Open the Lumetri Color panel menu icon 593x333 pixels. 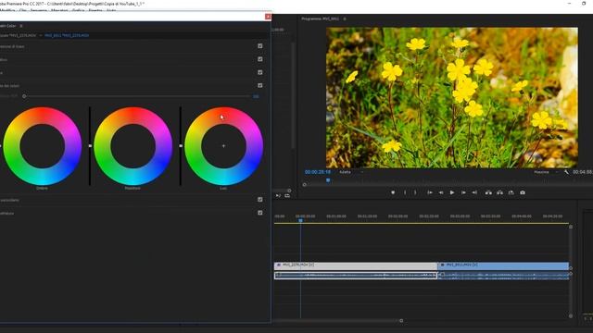[x=21, y=26]
